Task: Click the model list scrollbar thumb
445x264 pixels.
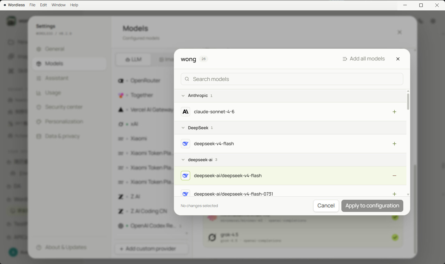Action: pyautogui.click(x=408, y=101)
